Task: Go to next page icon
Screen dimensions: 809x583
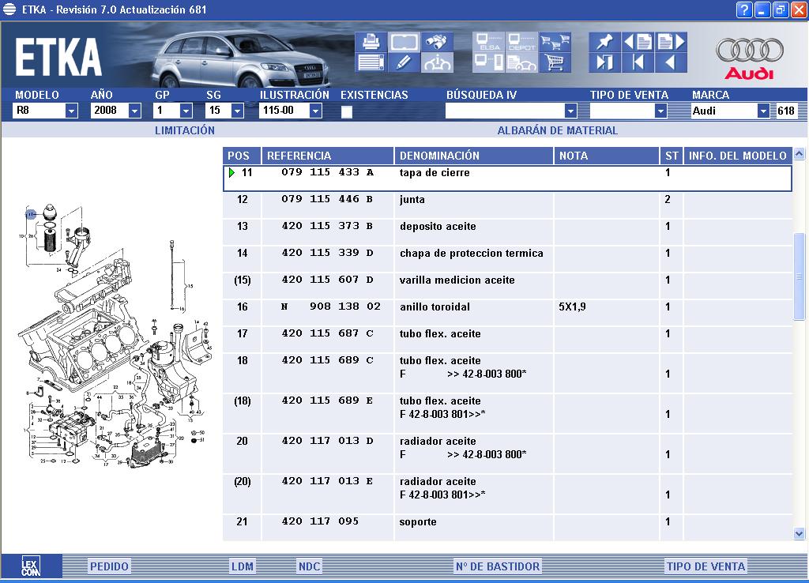Action: [672, 41]
